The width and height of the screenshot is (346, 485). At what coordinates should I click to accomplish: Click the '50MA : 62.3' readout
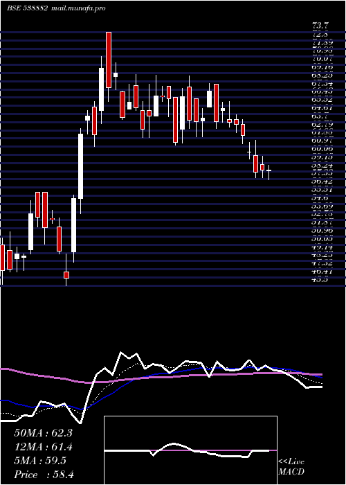pyautogui.click(x=43, y=433)
